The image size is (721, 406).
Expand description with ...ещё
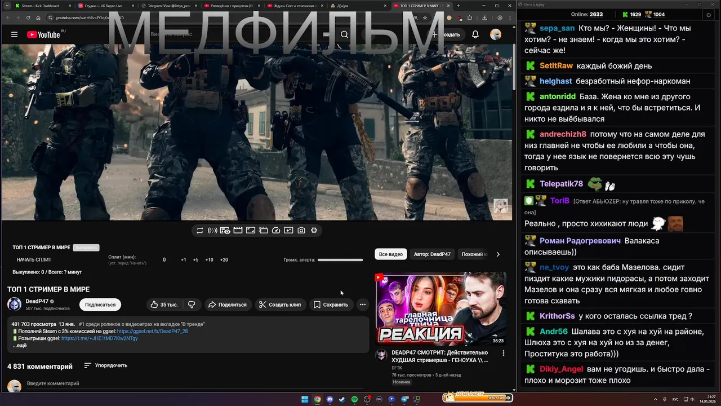pyautogui.click(x=20, y=345)
